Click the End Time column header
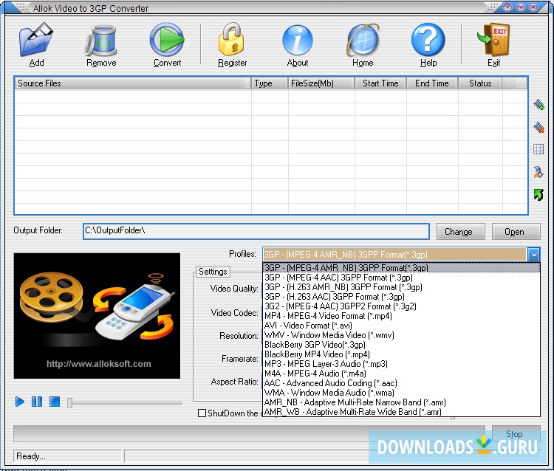Screen dimensions: 554x471 [x=432, y=83]
